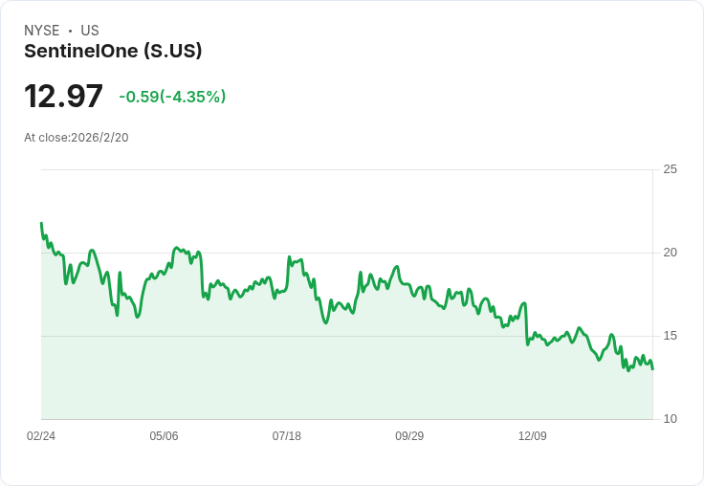Select the 09/29 date on the x-axis
Screen dimensions: 704x486
click(x=409, y=436)
